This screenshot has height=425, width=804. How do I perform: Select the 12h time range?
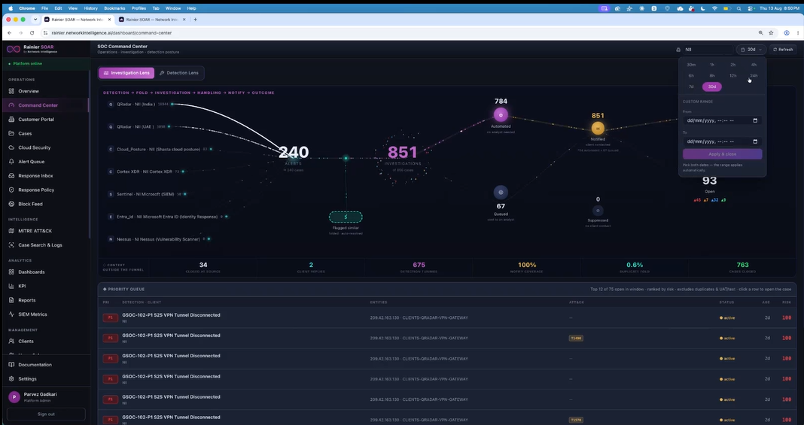pyautogui.click(x=732, y=76)
